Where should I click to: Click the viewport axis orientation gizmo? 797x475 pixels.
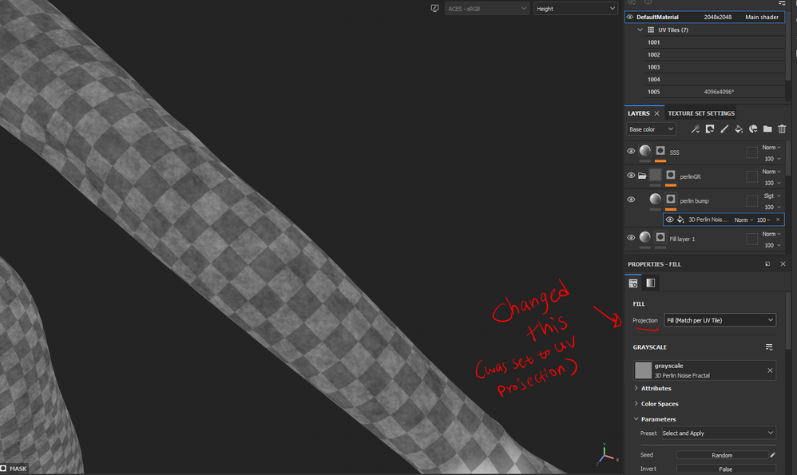607,454
